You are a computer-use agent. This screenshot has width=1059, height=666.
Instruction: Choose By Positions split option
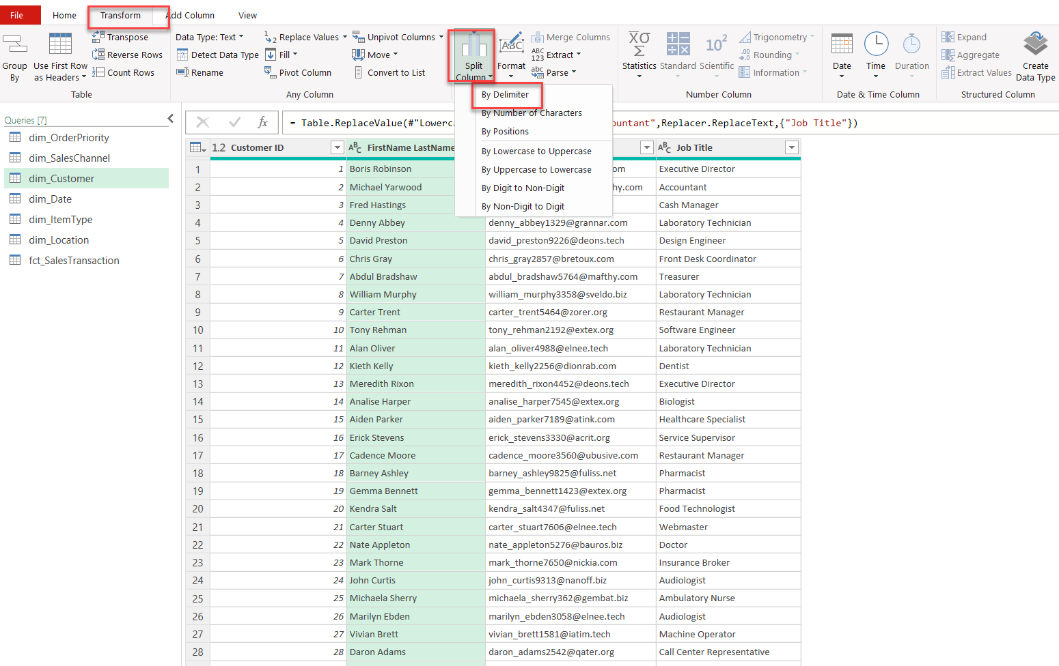[x=505, y=132]
